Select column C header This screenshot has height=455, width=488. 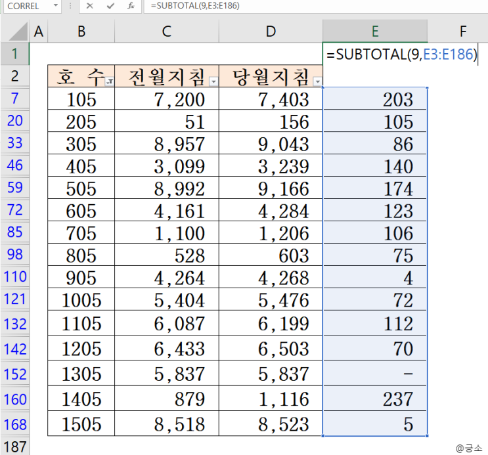(167, 31)
